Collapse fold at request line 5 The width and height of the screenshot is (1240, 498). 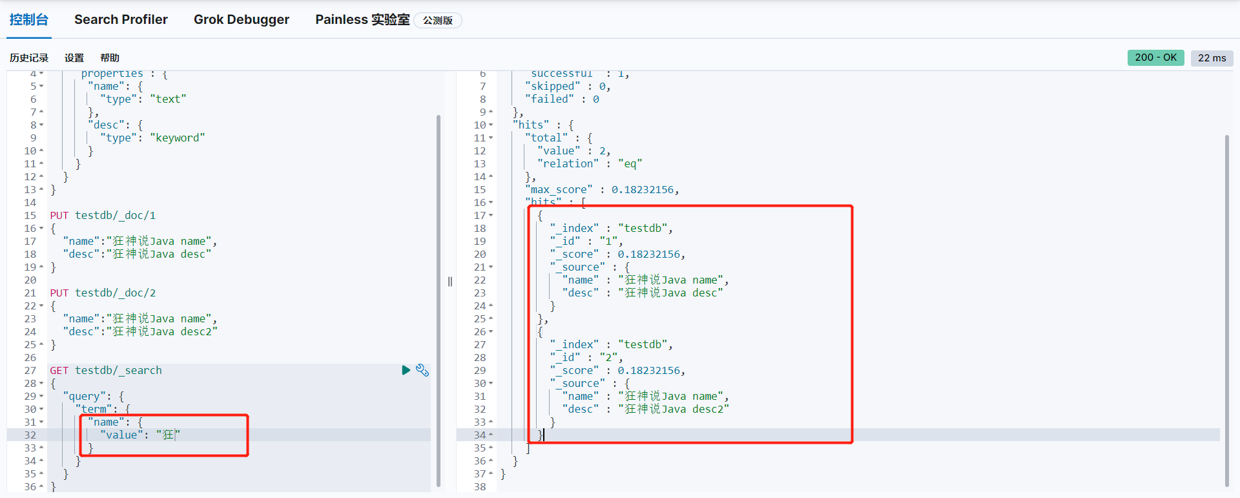[x=41, y=86]
